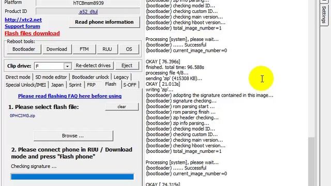The width and height of the screenshot is (331, 186).
Task: Switch to Direct mode tab
Action: (x=18, y=77)
